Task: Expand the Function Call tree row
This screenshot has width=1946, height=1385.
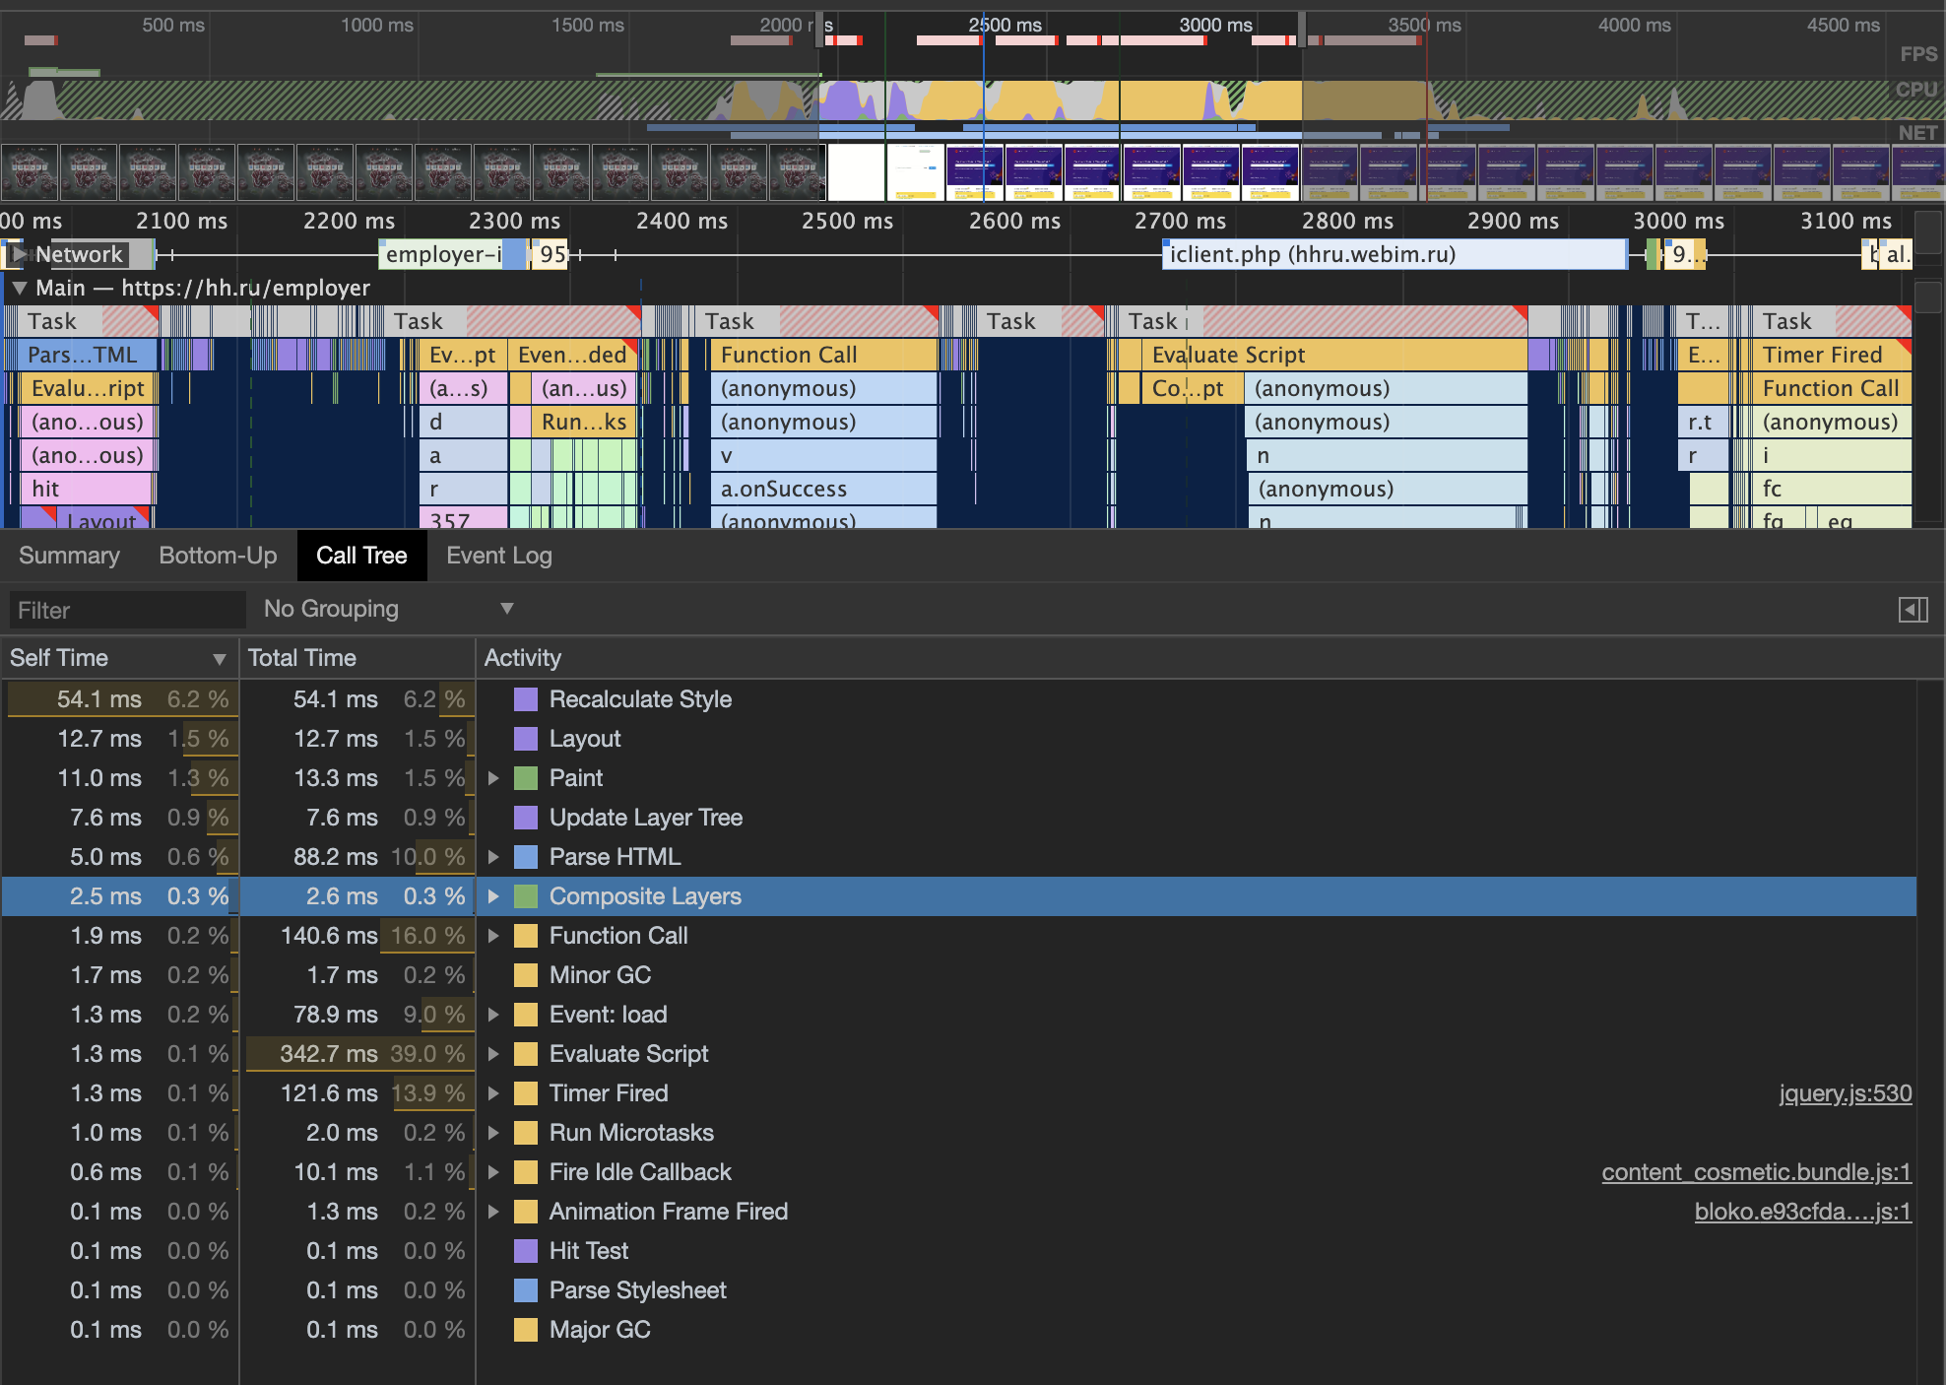Action: point(493,936)
